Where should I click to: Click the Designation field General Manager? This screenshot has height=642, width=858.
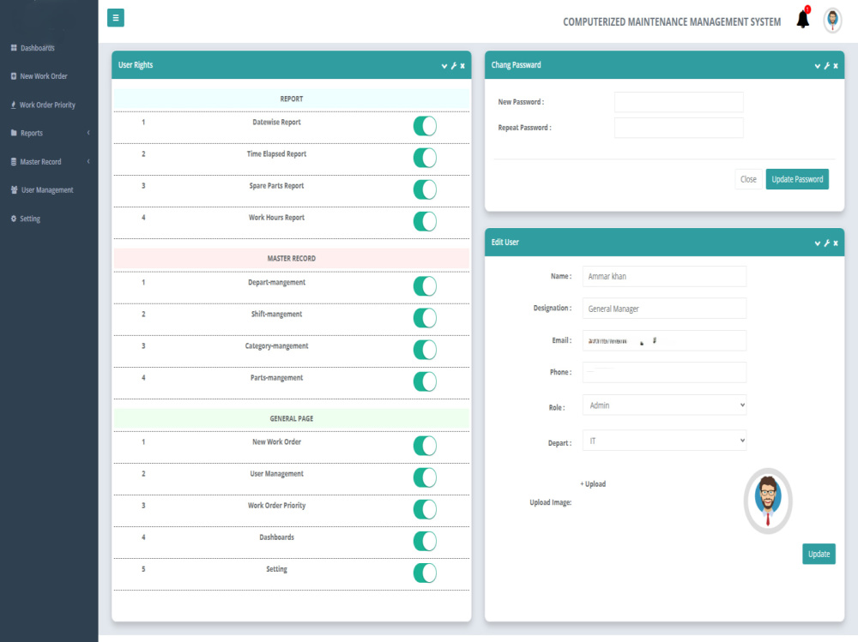point(664,309)
